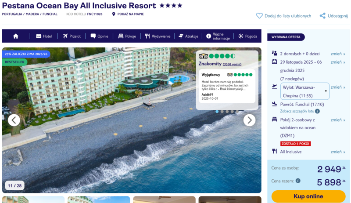This screenshot has width=351, height=203.
Task: Click the home icon in navigation bar
Action: pos(16,36)
